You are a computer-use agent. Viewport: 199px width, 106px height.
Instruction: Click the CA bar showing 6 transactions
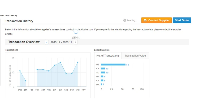(x=102, y=80)
